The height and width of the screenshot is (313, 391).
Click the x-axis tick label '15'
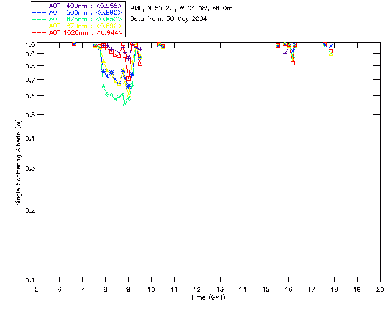click(266, 289)
